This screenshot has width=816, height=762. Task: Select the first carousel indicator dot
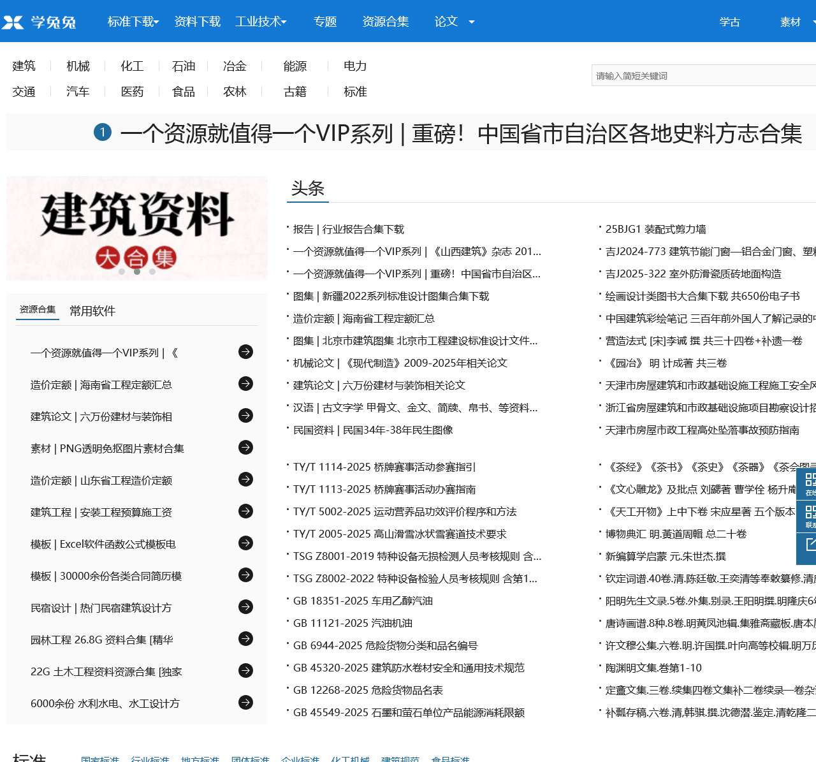click(122, 272)
